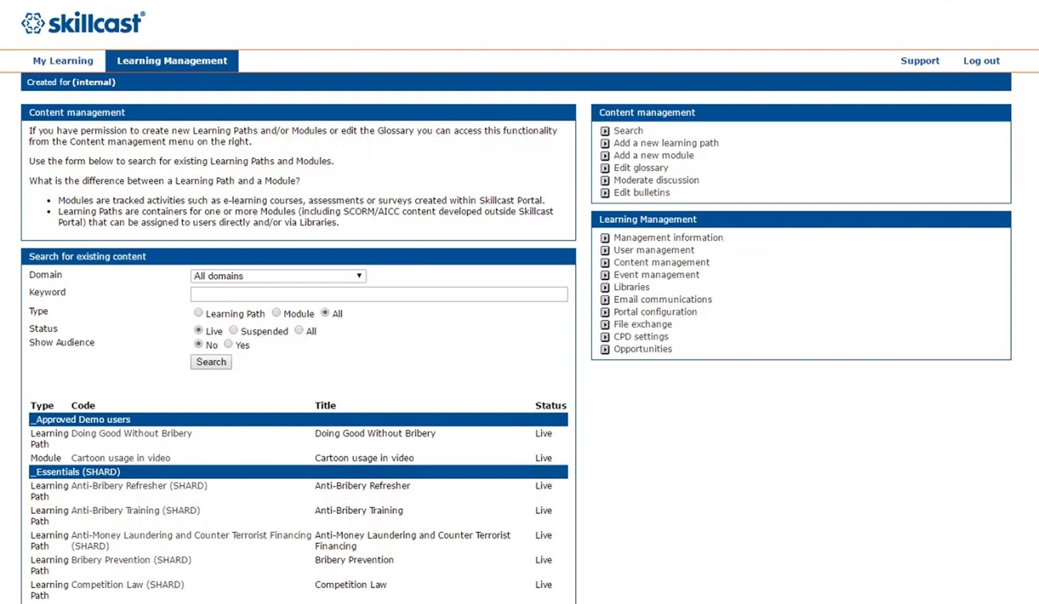Click the arrow icon beside Edit glossary

[605, 168]
